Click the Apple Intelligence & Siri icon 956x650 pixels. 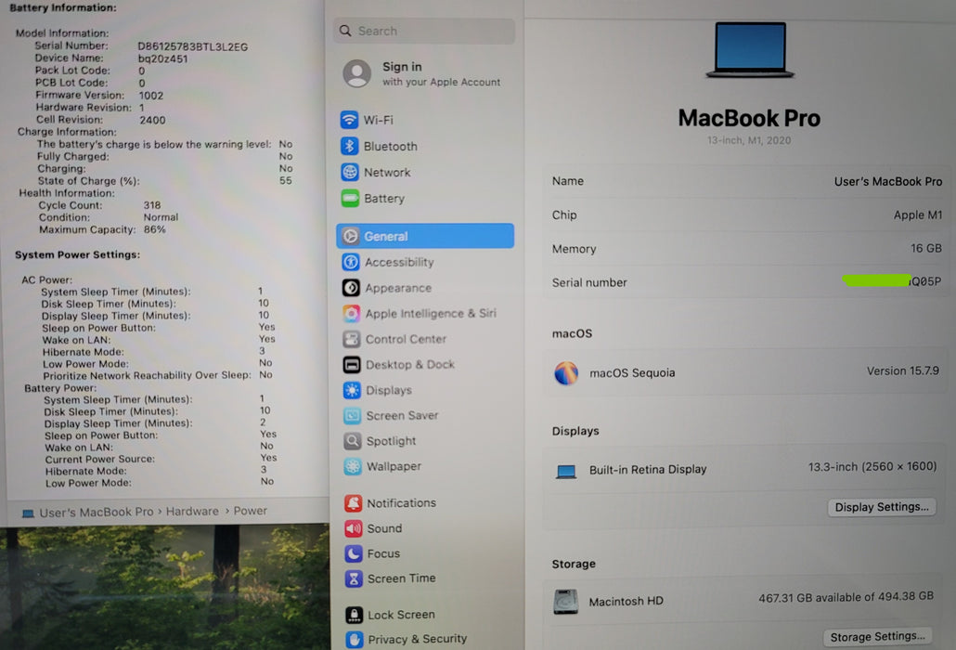351,314
